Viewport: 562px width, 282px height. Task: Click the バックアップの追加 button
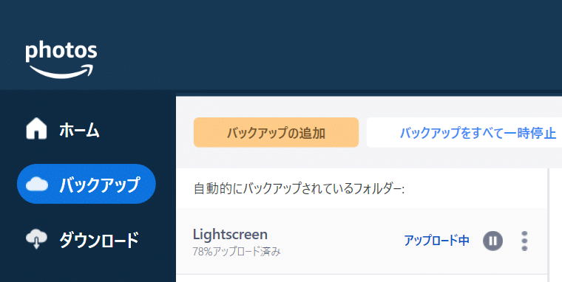tap(276, 132)
